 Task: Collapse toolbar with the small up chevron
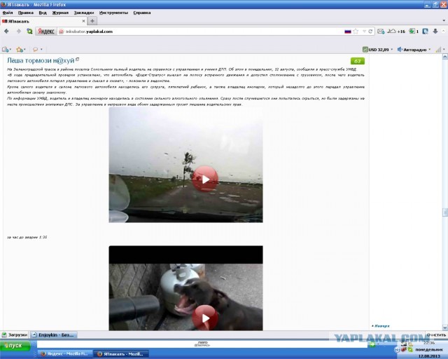444,31
